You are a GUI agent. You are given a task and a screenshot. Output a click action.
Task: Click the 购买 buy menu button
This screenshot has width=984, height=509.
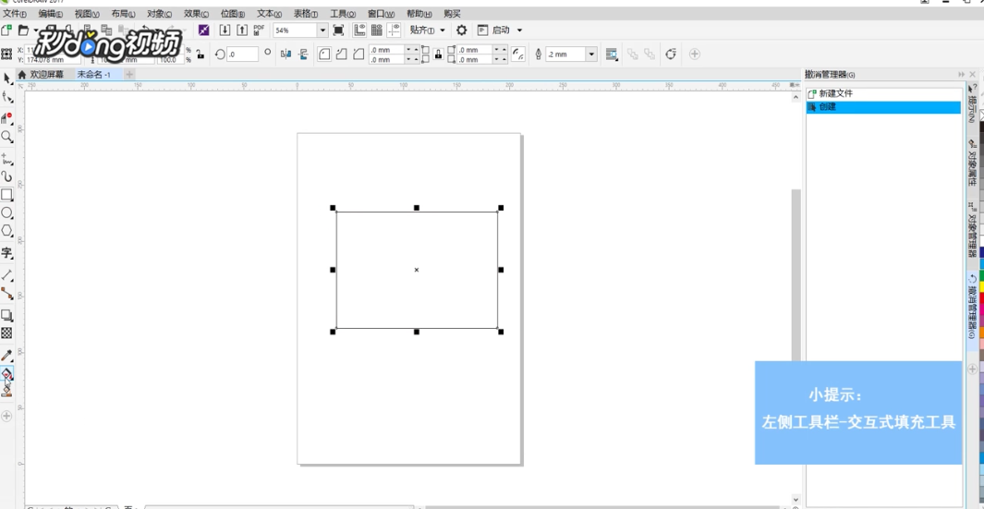pyautogui.click(x=452, y=13)
